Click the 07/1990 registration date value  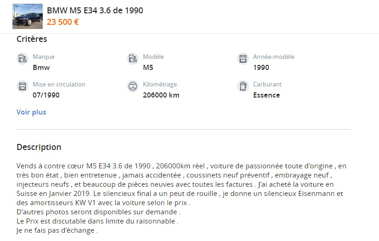coord(46,95)
